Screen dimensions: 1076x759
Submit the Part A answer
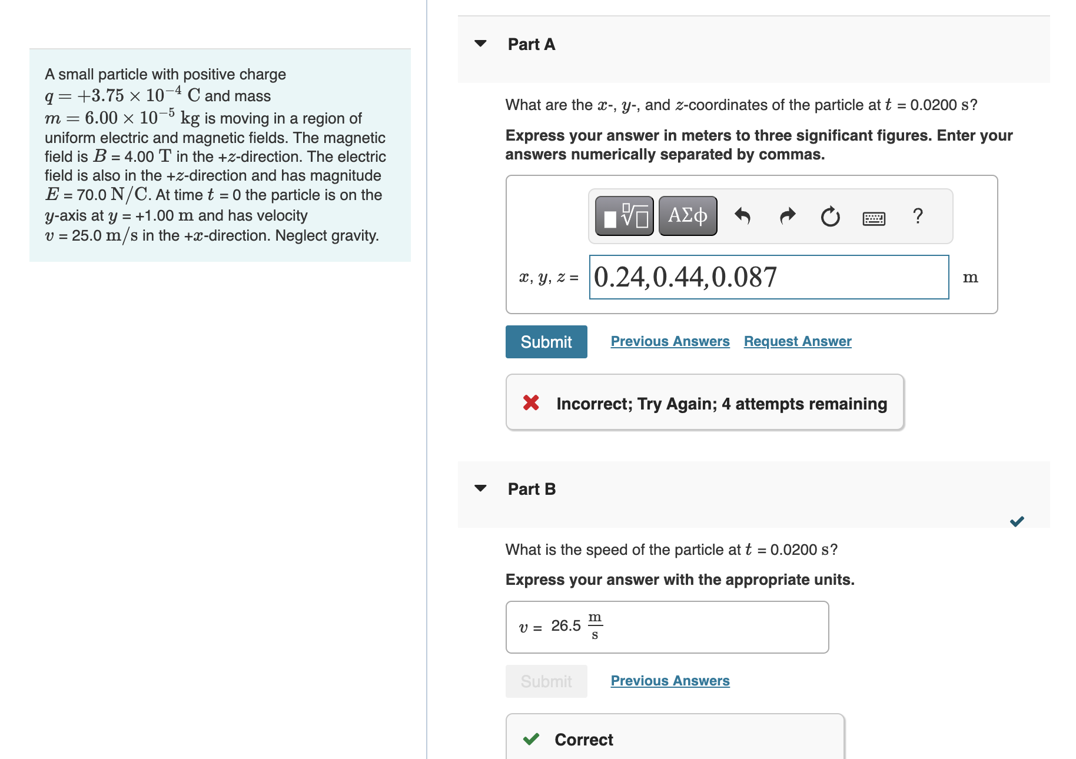coord(546,341)
